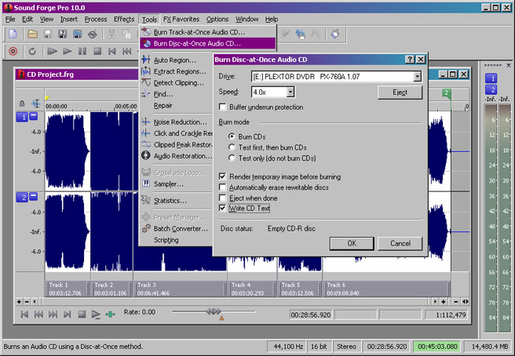The height and width of the screenshot is (356, 515).
Task: Open the Effects menu
Action: click(124, 20)
